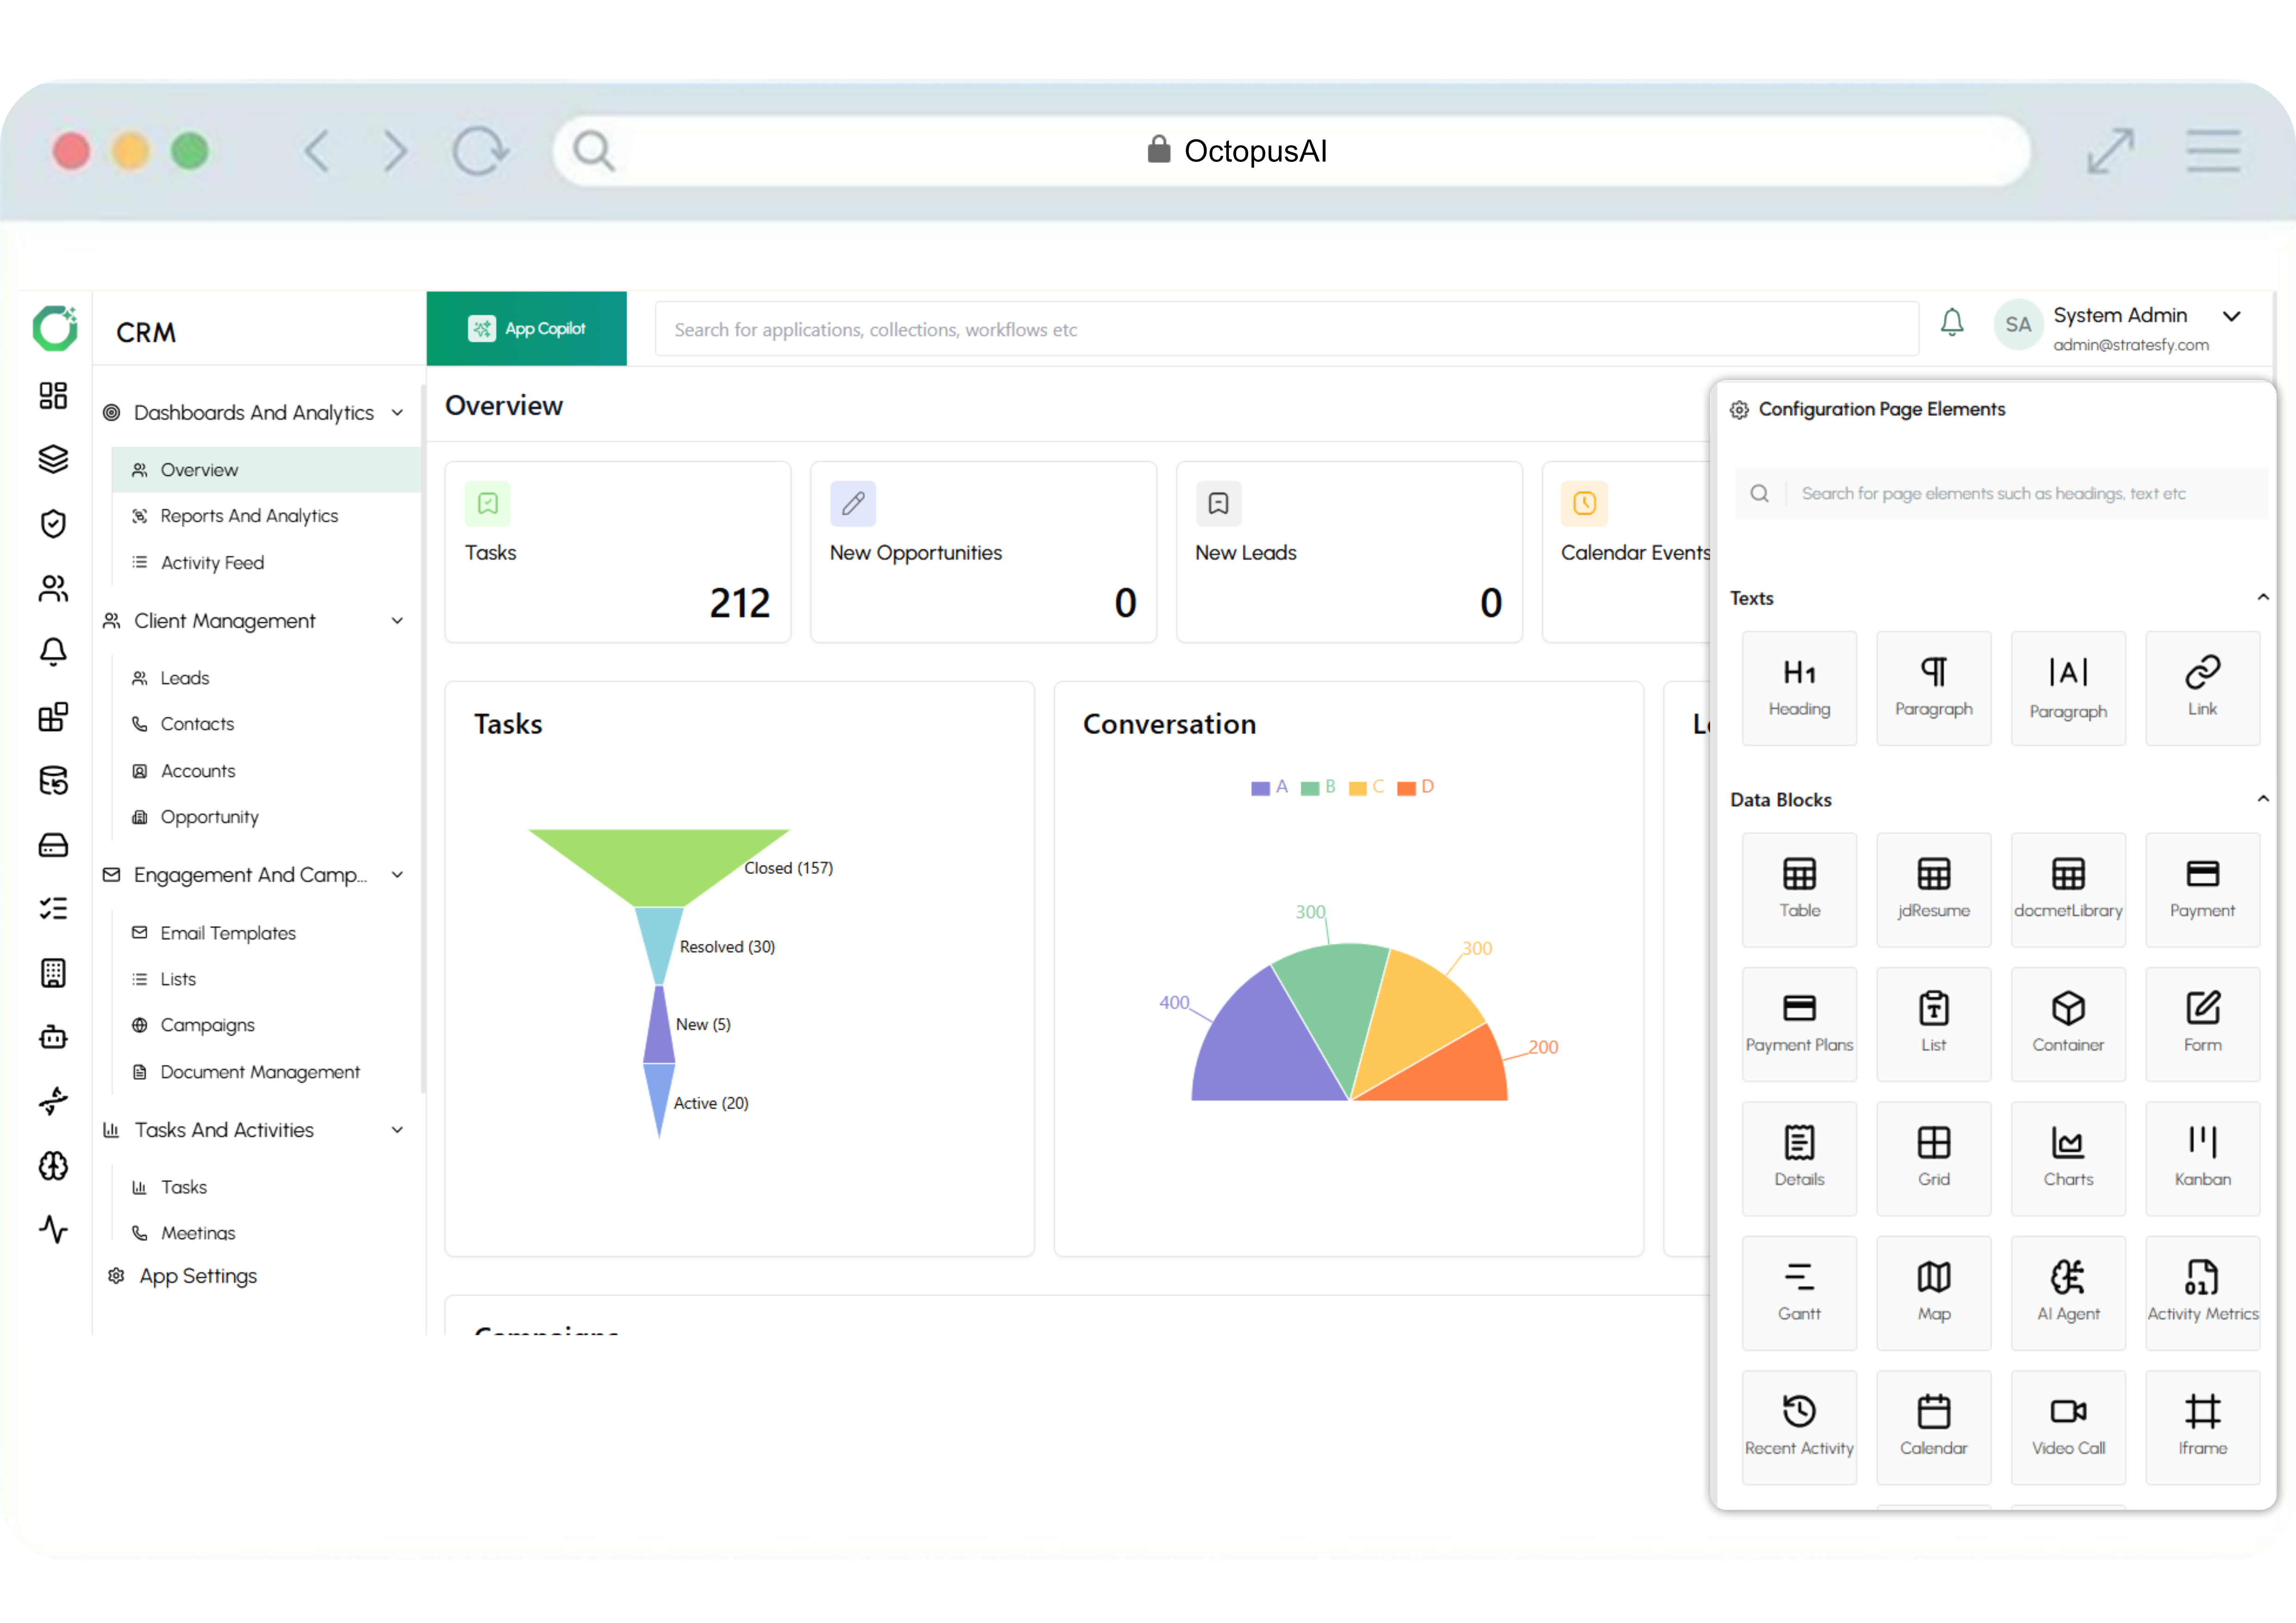This screenshot has width=2296, height=1623.
Task: Collapse the Texts section
Action: (x=2262, y=598)
